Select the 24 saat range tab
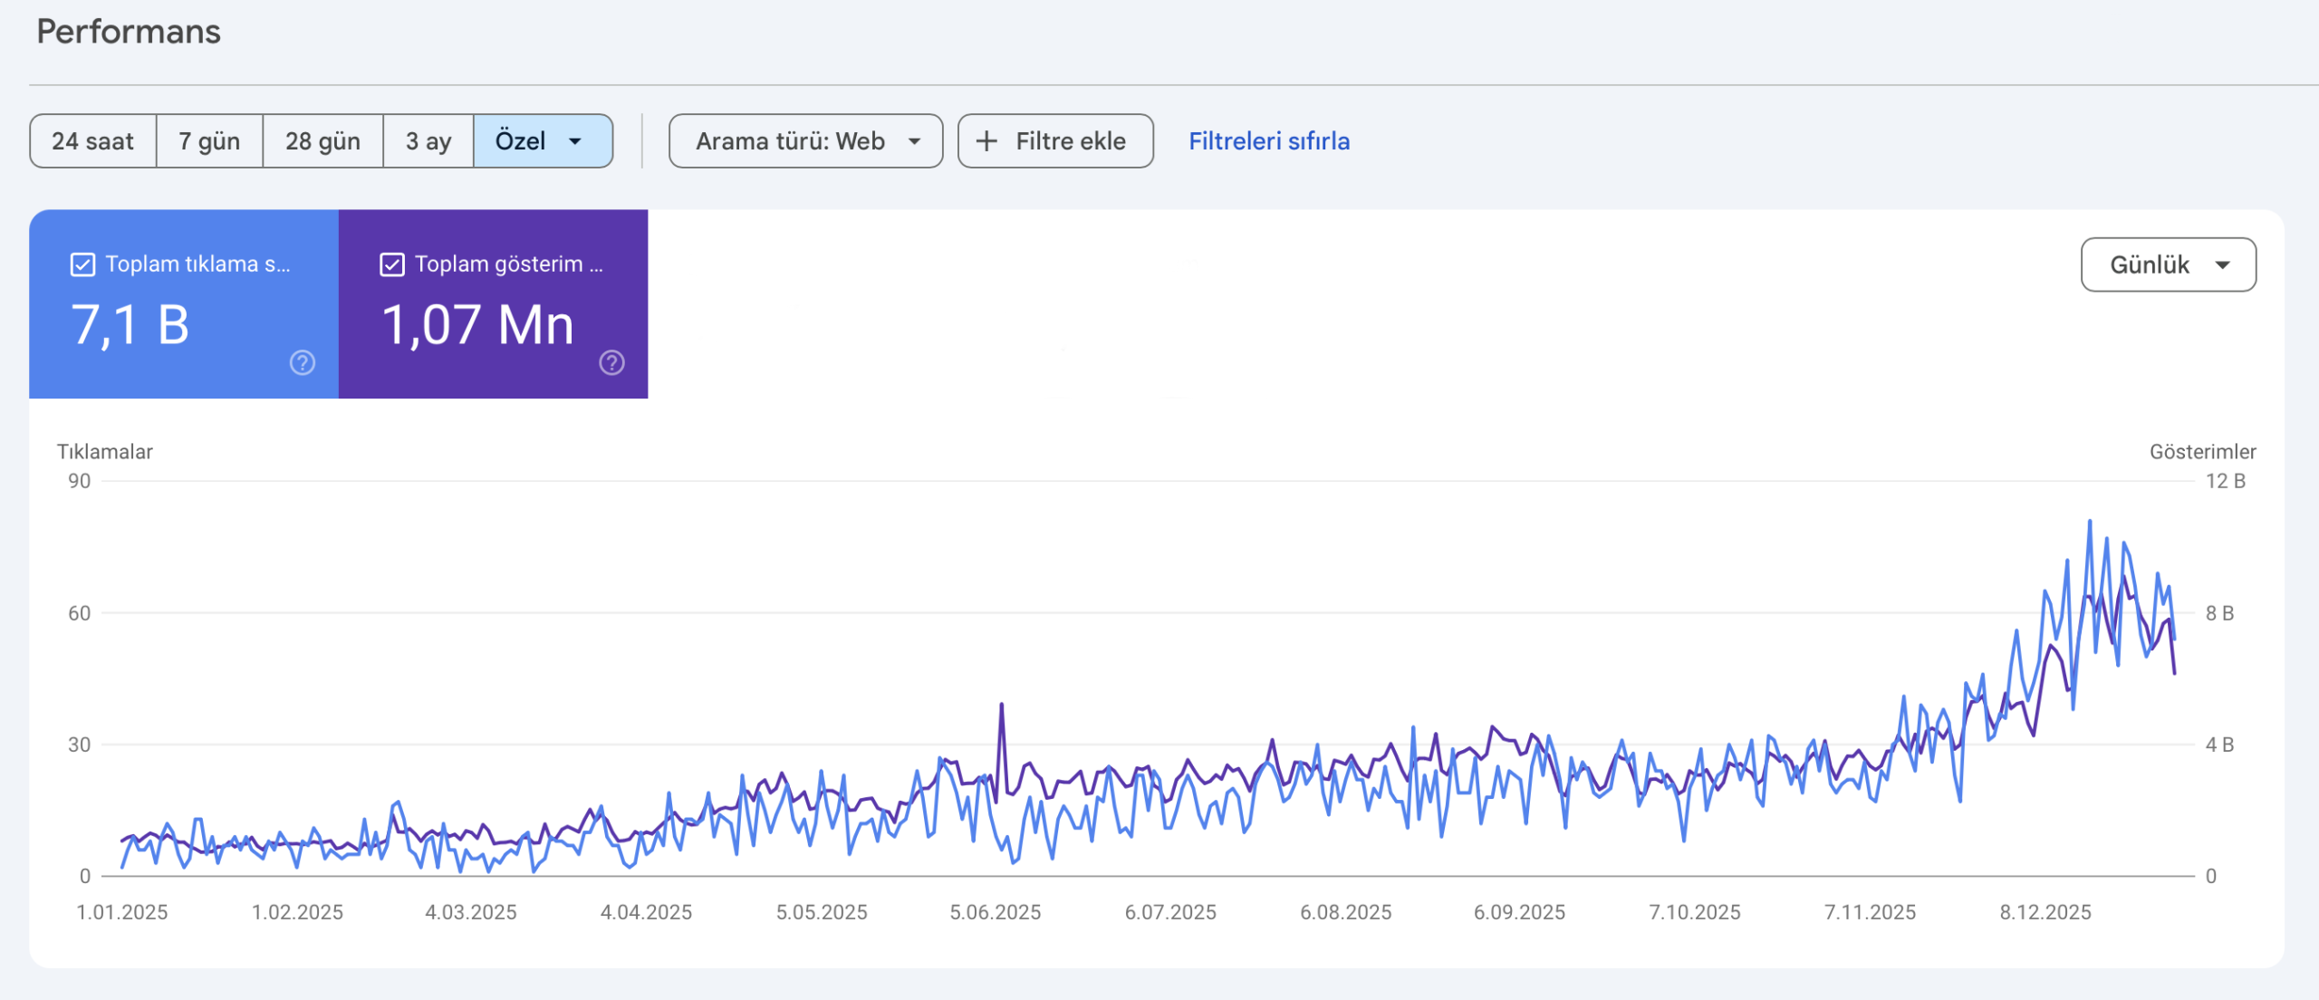Viewport: 2319px width, 1000px height. coord(92,141)
